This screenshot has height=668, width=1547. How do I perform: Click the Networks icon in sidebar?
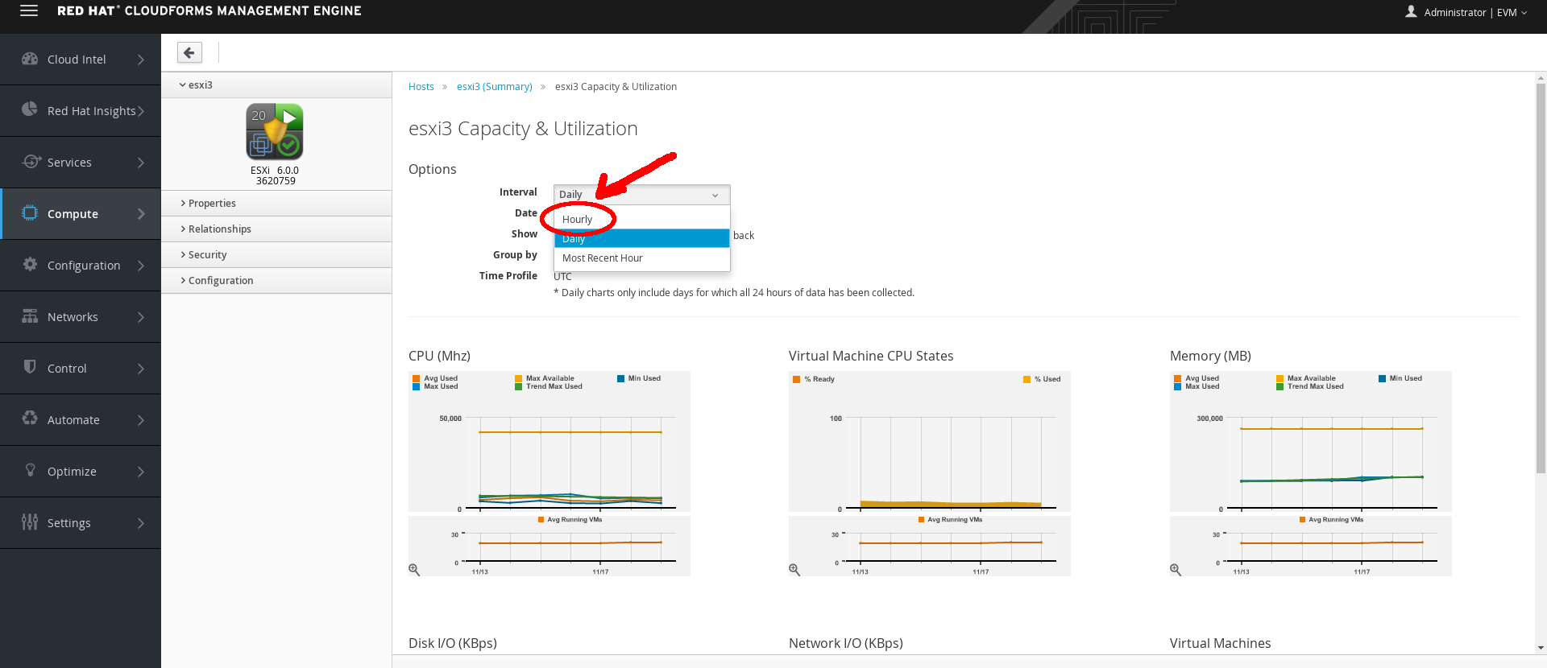[30, 315]
